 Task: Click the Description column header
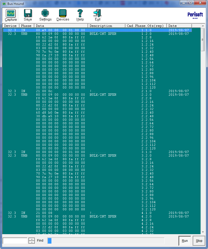[x=106, y=26]
